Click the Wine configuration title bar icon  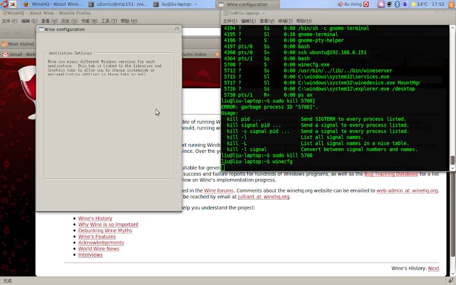(x=41, y=29)
